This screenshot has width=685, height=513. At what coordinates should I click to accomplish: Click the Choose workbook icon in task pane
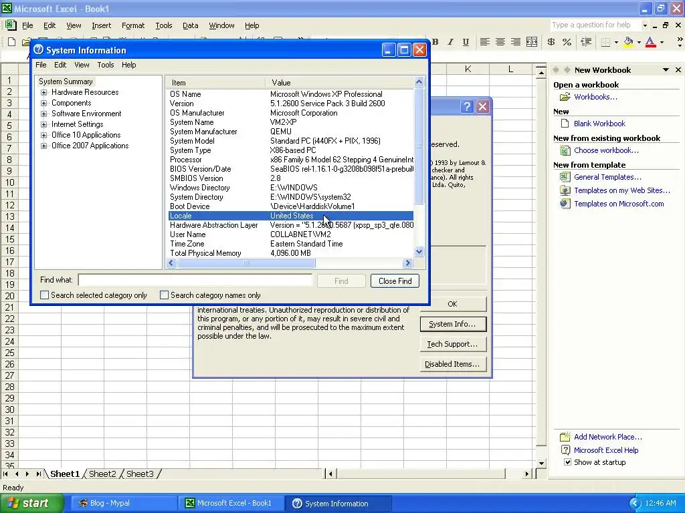coord(565,150)
